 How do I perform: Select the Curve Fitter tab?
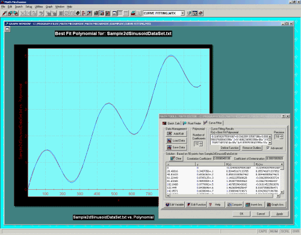213,122
